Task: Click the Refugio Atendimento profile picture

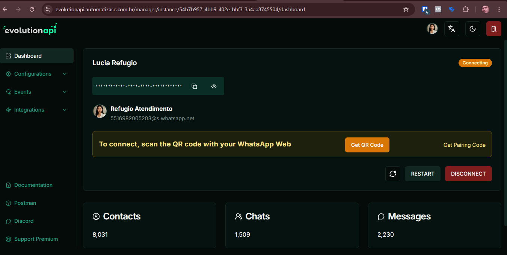Action: (x=100, y=111)
